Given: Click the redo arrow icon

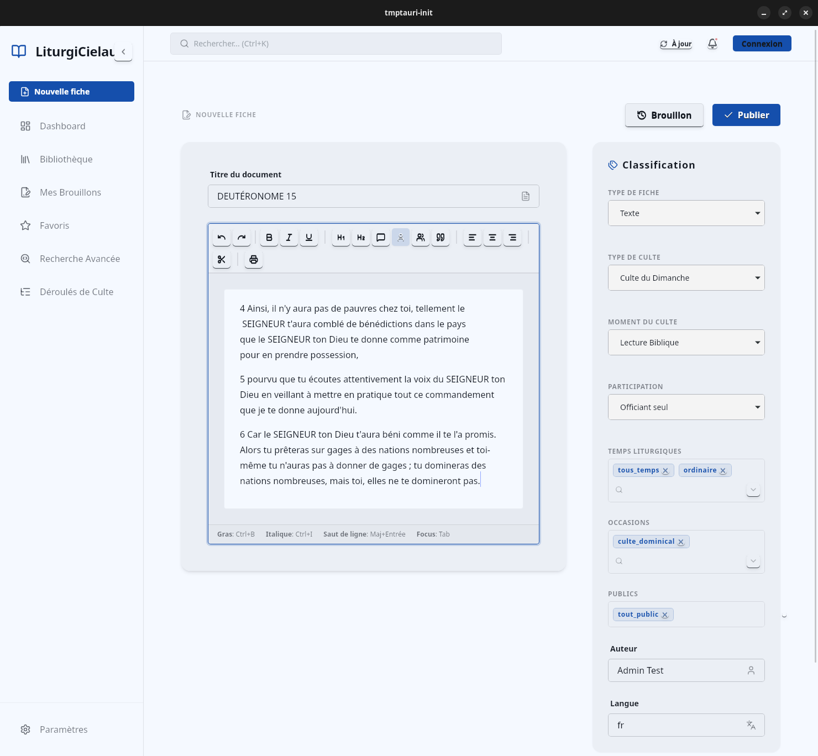Looking at the screenshot, I should (x=242, y=238).
